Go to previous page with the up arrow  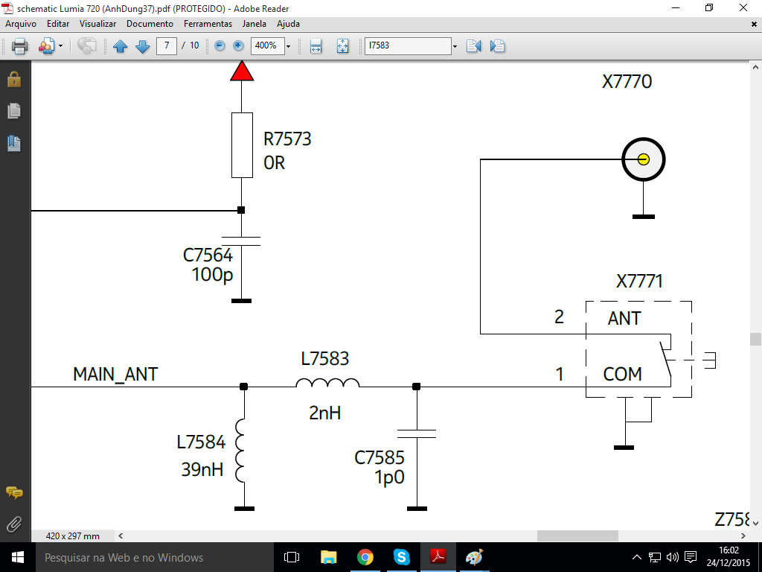(x=120, y=46)
